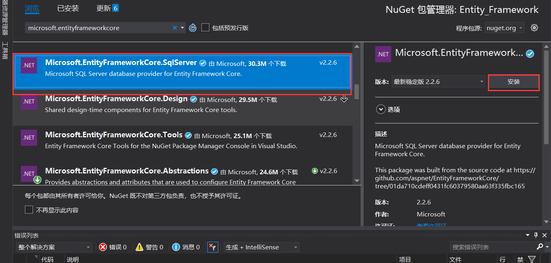
Task: Click download arrow on EntityFrameworkCore.Design row
Action: point(344,99)
